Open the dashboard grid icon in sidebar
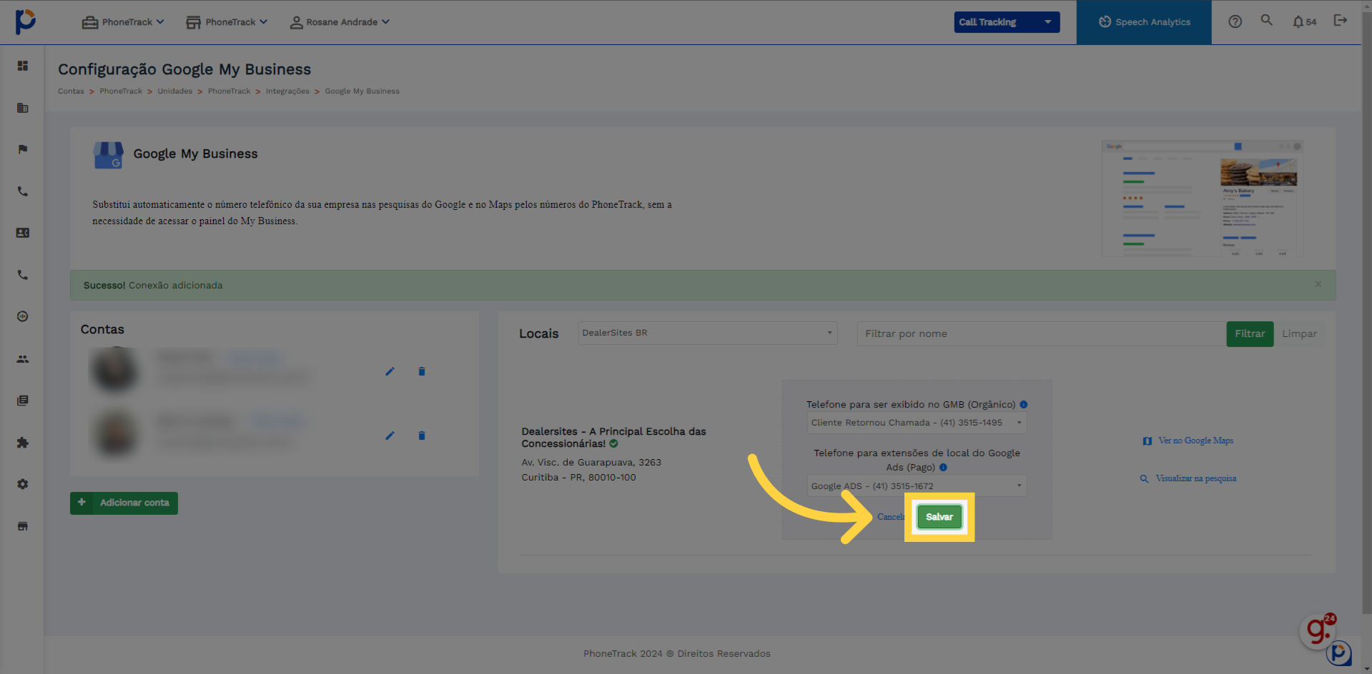This screenshot has height=674, width=1372. (23, 66)
